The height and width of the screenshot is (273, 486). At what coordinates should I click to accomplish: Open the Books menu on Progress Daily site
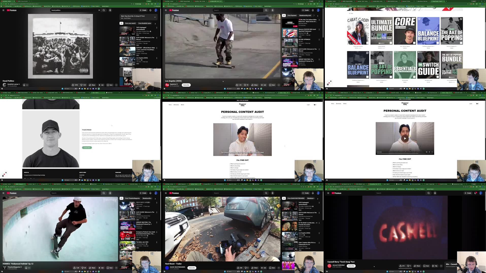(182, 105)
